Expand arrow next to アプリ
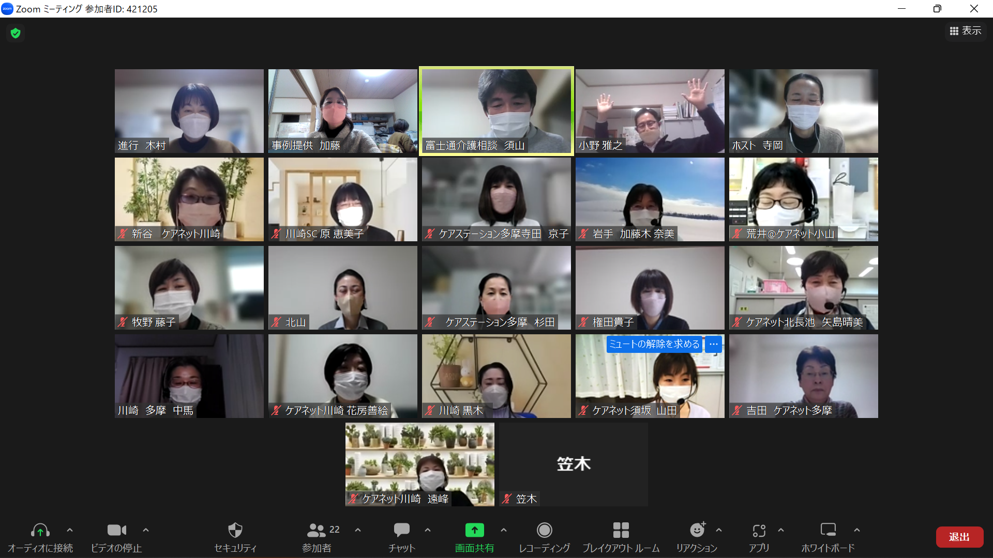The width and height of the screenshot is (993, 558). [x=781, y=530]
